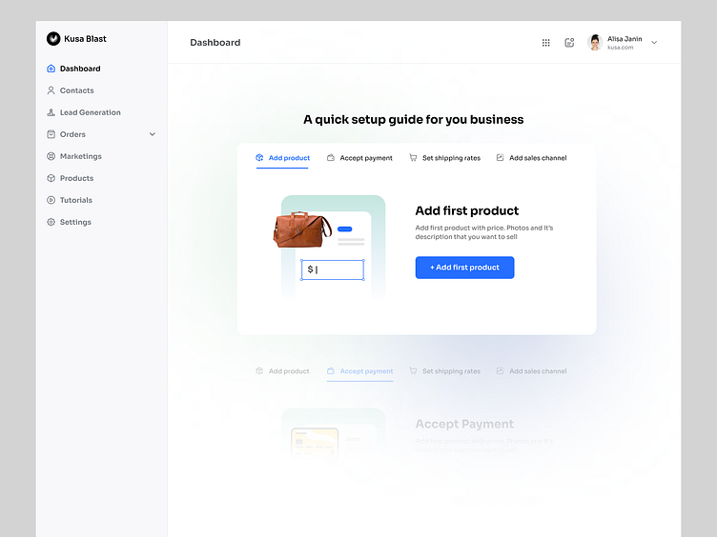Switch to the Accept payment tab

[x=359, y=158]
